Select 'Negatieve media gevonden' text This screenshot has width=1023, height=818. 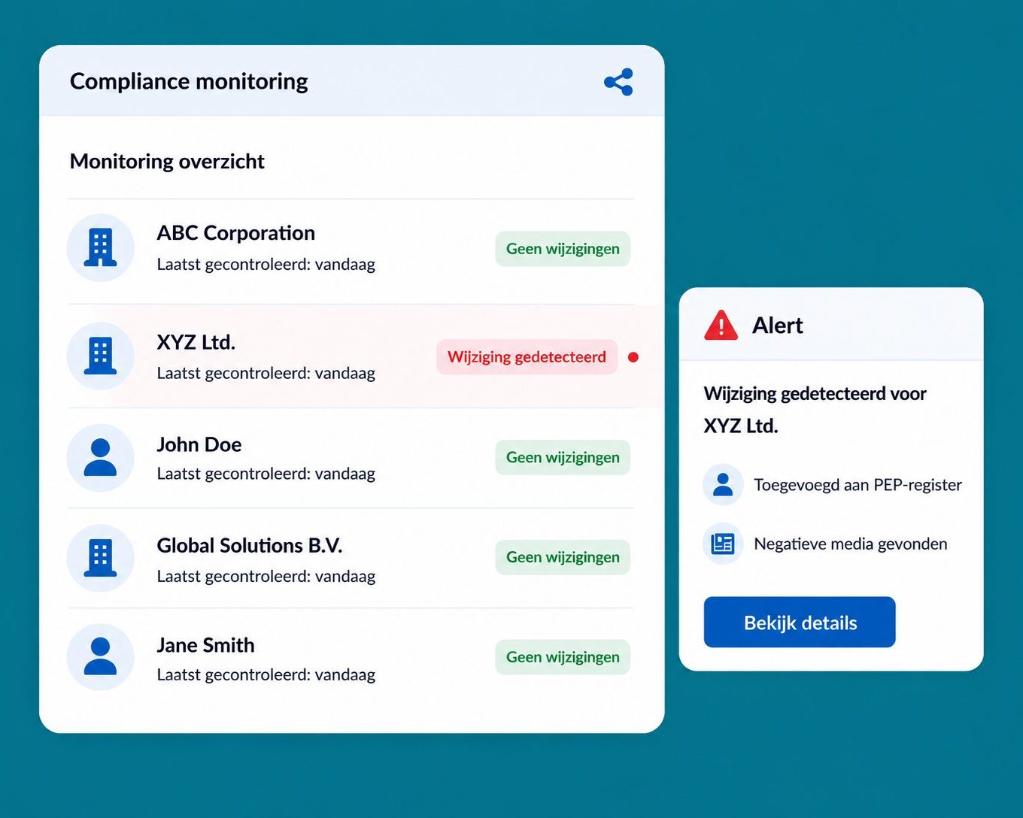[x=850, y=544]
